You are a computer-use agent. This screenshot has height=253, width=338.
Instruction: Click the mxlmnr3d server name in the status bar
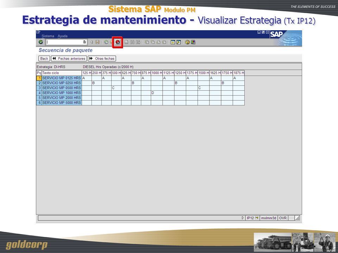269,218
